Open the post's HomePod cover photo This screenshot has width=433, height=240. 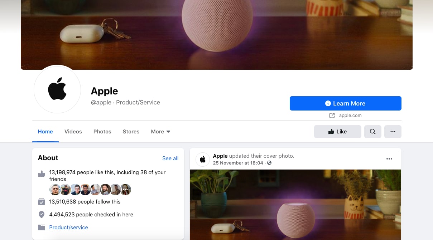point(295,205)
